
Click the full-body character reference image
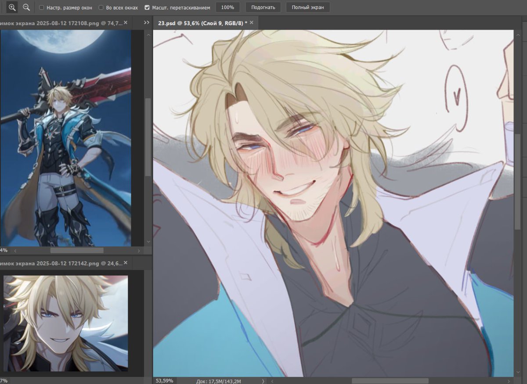pos(65,138)
